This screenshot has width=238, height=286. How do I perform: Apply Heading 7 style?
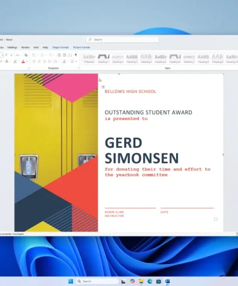pos(189,59)
